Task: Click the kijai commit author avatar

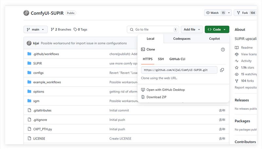Action: tap(29, 43)
